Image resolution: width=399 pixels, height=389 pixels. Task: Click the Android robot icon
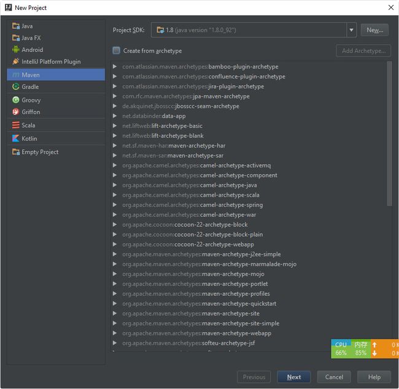click(x=16, y=50)
